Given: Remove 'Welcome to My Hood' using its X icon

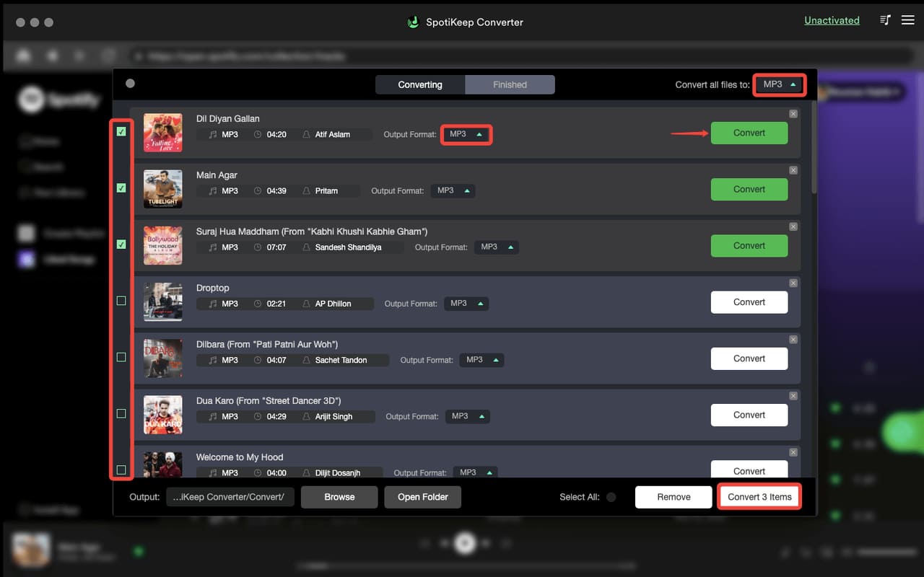Looking at the screenshot, I should 793,452.
